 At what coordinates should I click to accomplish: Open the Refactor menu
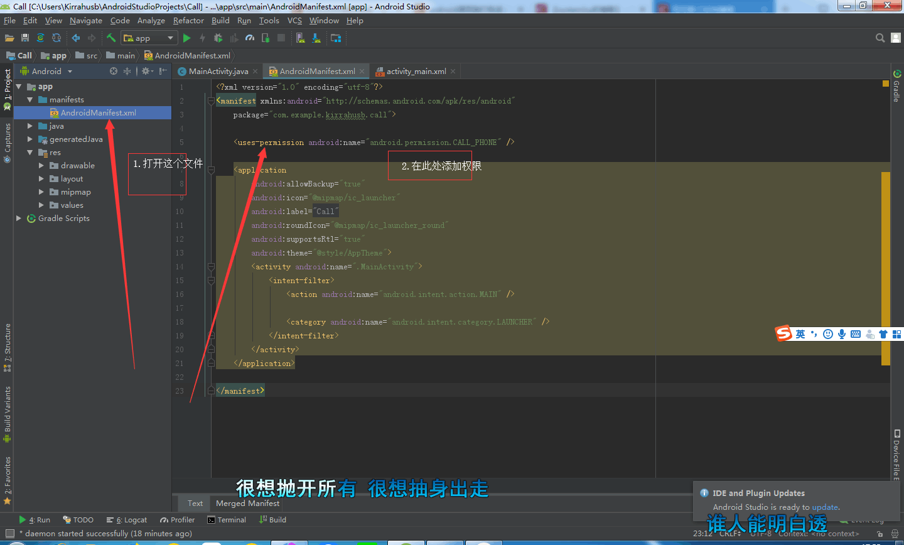pyautogui.click(x=188, y=21)
